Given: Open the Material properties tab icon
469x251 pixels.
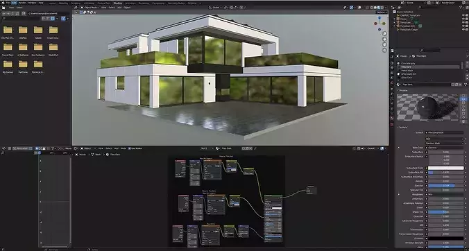Looking at the screenshot, I should point(392,118).
